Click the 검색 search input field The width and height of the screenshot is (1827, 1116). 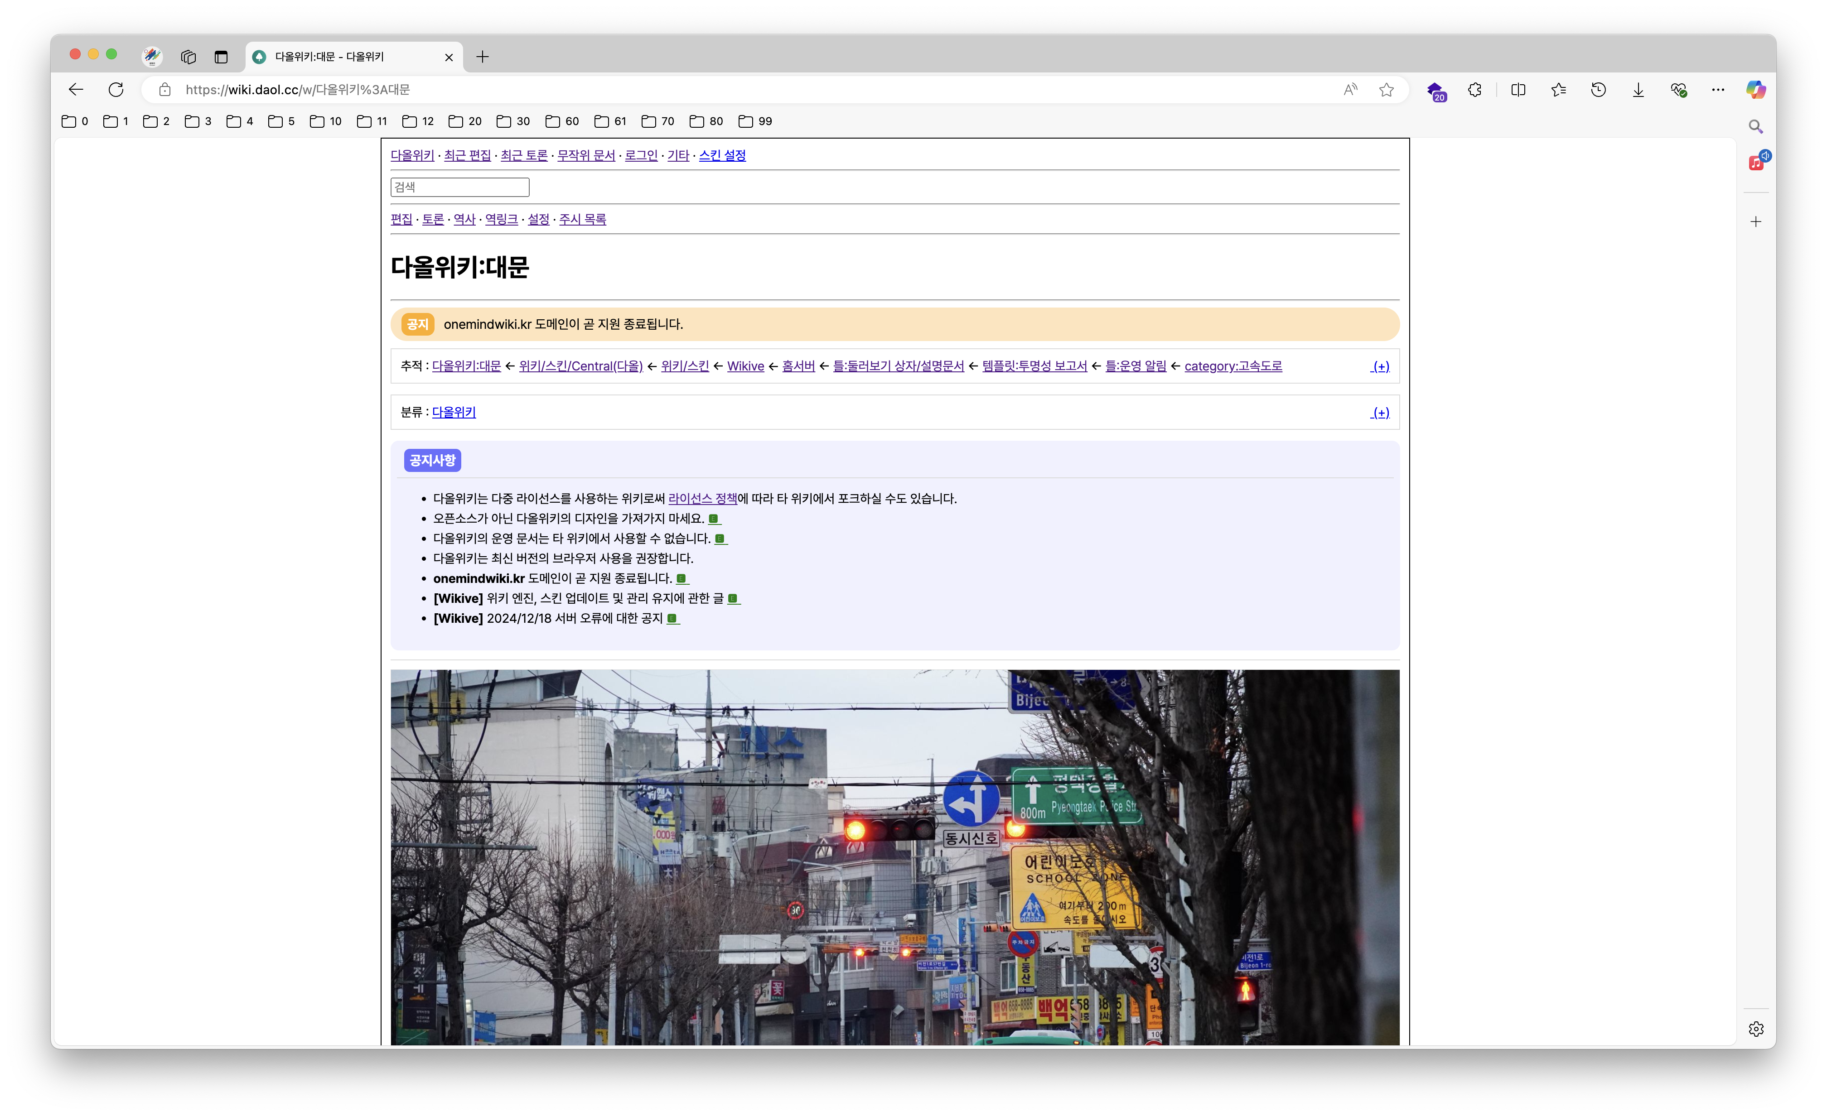(460, 188)
